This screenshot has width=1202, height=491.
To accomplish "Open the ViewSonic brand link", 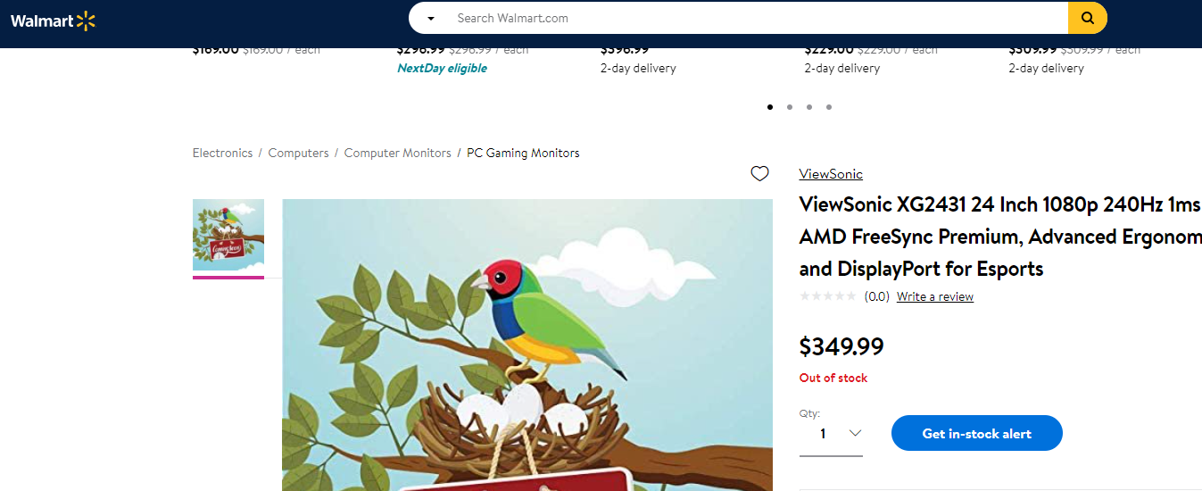I will click(x=831, y=174).
